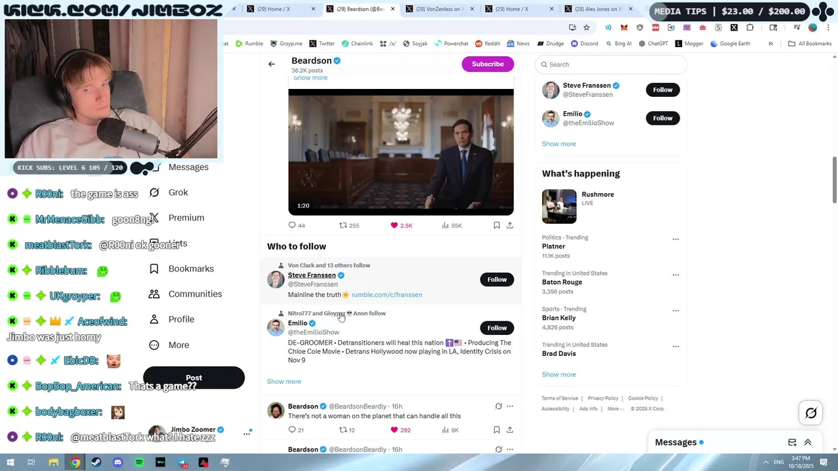This screenshot has height=471, width=838.
Task: Open the Chrome extensions puzzle icon
Action: pyautogui.click(x=750, y=27)
